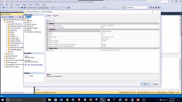Expand the SQL Server Agent node

pyautogui.click(x=5, y=67)
